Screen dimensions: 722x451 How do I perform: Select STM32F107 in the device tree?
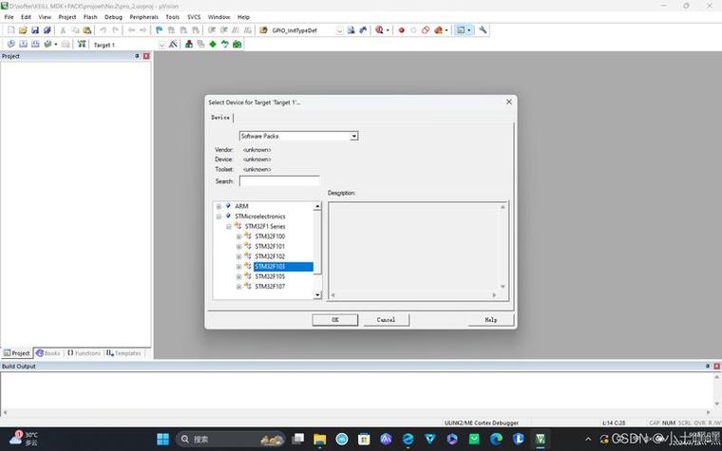[270, 286]
